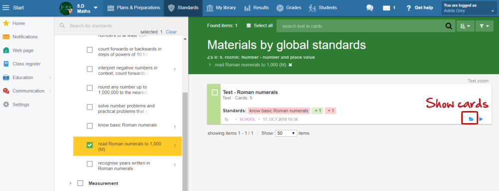
Task: Open the Show cards folder icon
Action: click(471, 119)
